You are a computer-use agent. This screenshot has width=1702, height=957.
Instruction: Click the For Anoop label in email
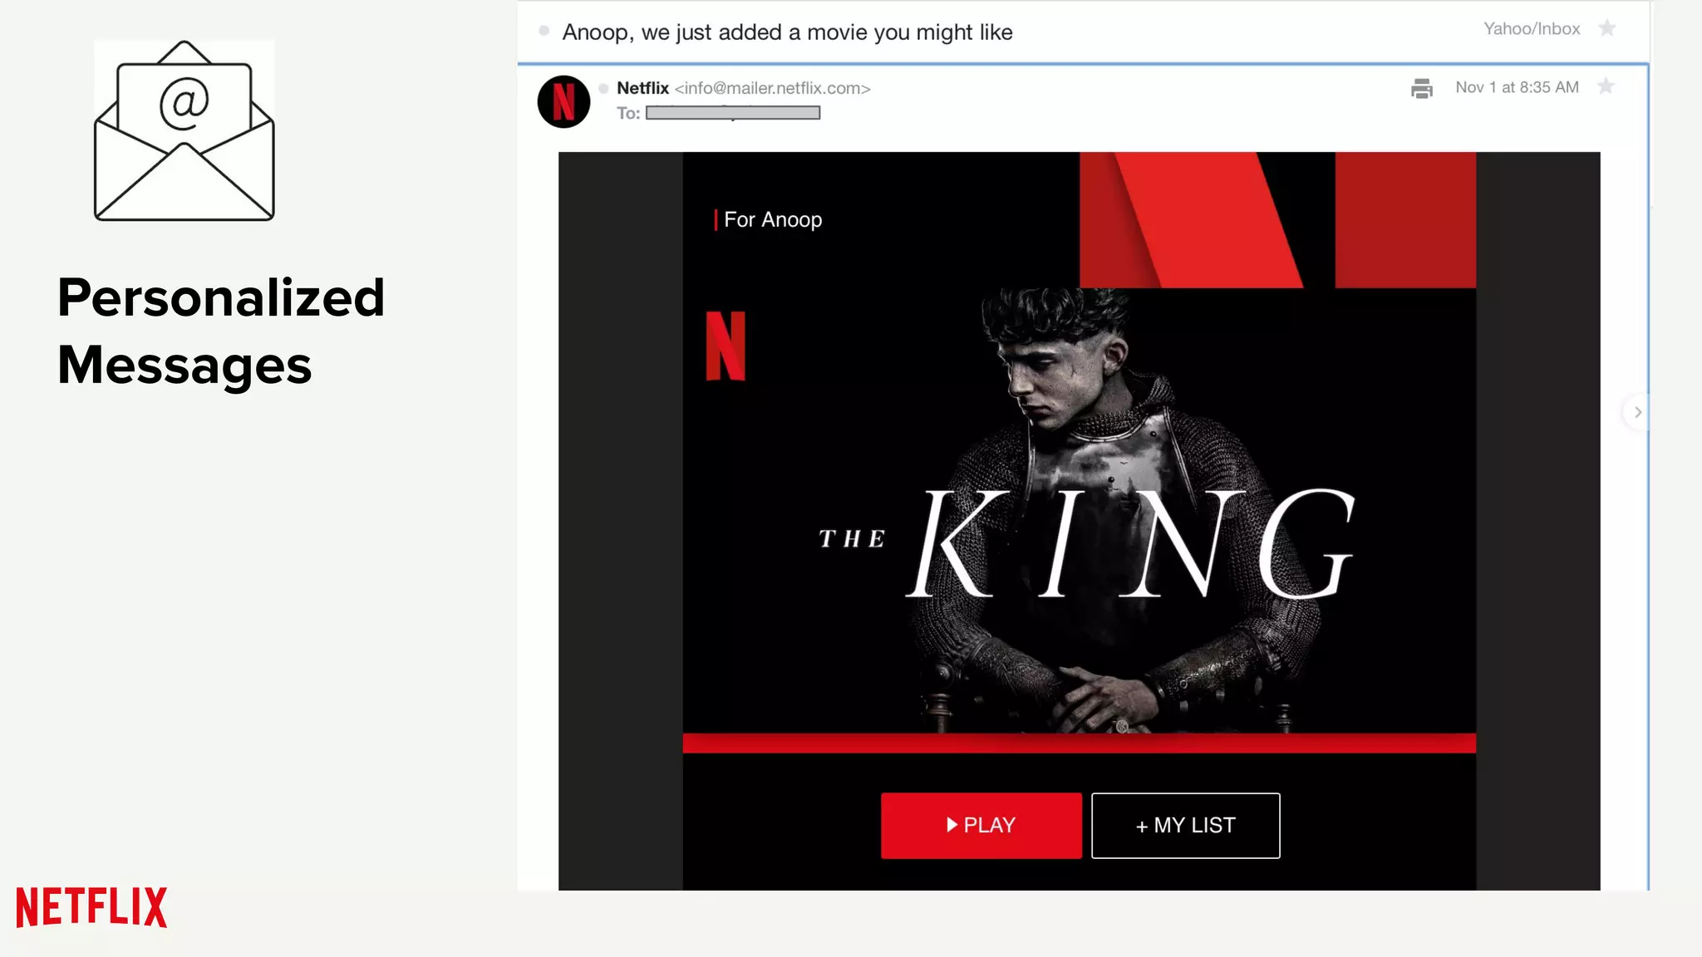(x=772, y=220)
